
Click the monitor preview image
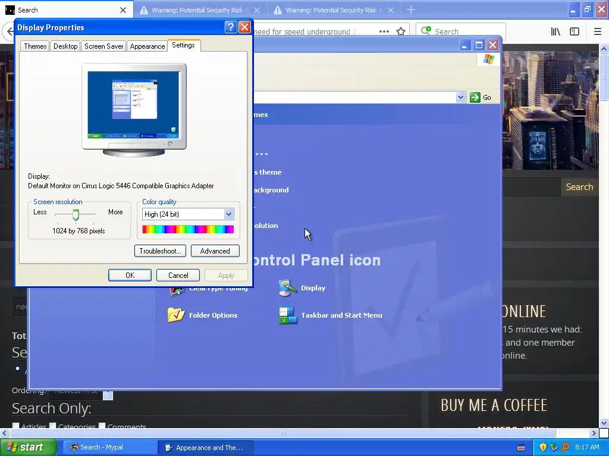pos(134,110)
